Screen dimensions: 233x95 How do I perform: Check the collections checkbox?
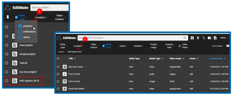20,31
